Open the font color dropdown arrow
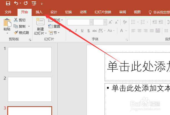The height and width of the screenshot is (115, 170). pos(126,31)
